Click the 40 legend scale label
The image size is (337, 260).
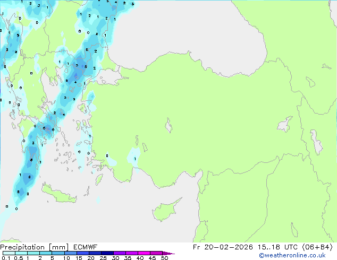point(140,258)
